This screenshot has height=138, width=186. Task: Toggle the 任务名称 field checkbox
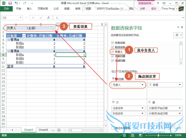pos(112,43)
